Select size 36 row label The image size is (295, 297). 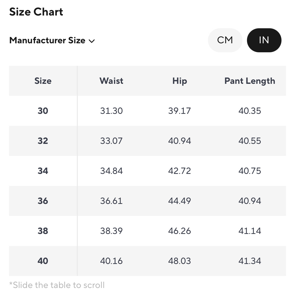tap(43, 201)
